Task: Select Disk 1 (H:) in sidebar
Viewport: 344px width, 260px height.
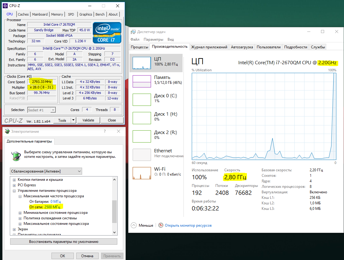Action: click(156, 118)
